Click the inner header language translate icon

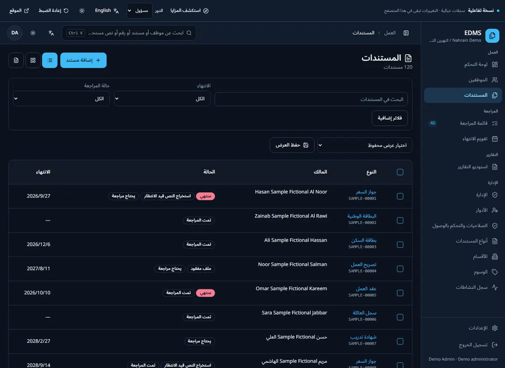point(51,33)
